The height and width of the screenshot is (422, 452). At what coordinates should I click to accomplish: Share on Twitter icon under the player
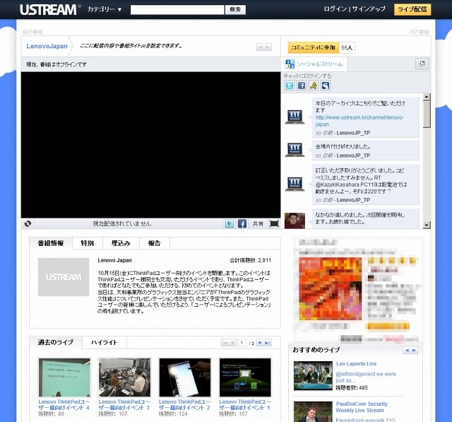[x=230, y=223]
